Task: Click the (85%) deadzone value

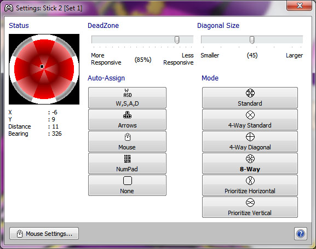Action: pyautogui.click(x=143, y=60)
